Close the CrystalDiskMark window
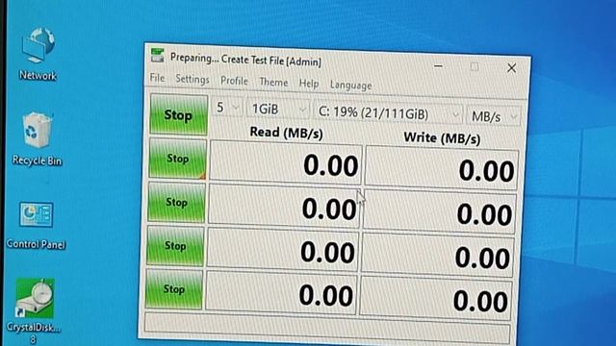The image size is (616, 346). pos(511,68)
